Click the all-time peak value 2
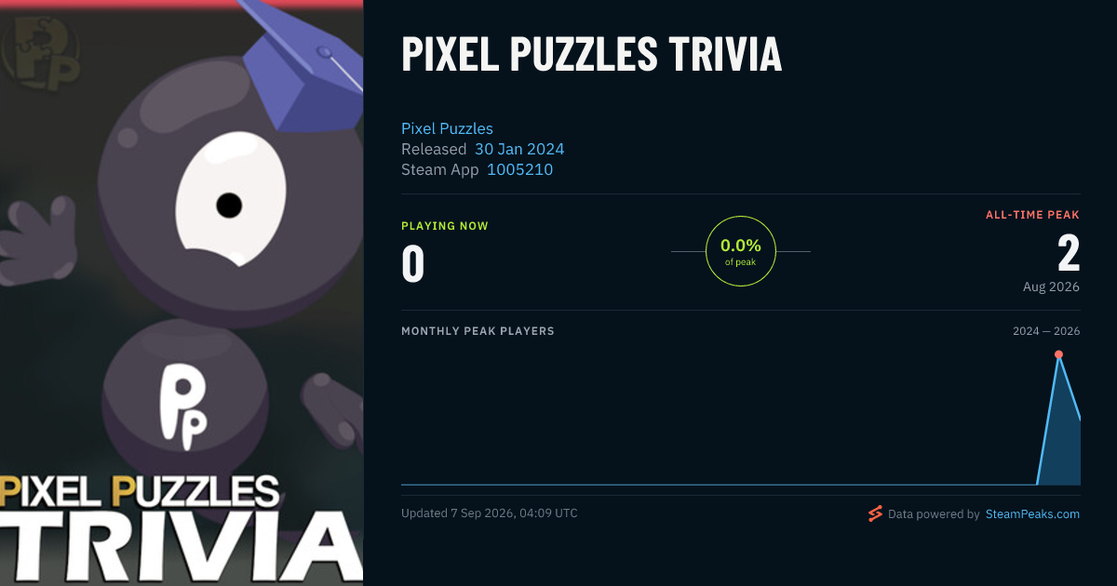 point(1069,252)
